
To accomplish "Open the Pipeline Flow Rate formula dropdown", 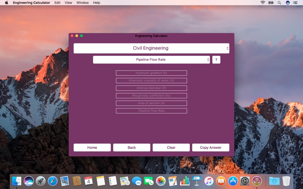I will [x=151, y=60].
